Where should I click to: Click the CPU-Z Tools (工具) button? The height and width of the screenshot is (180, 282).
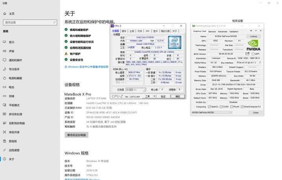(148, 96)
